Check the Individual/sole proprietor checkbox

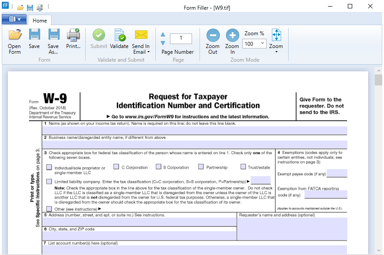click(x=49, y=167)
